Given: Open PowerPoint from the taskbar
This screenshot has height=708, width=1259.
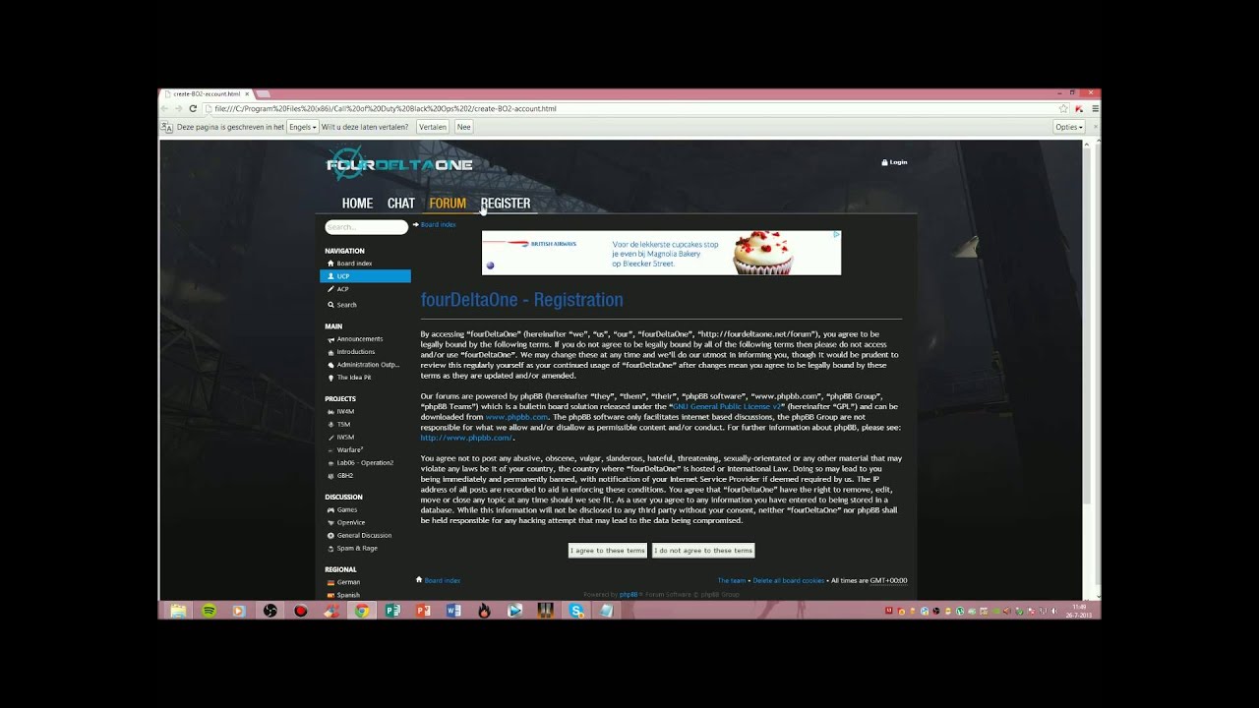Looking at the screenshot, I should pyautogui.click(x=423, y=611).
